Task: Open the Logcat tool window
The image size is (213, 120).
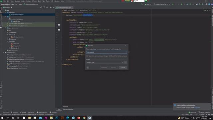Action: (23, 112)
